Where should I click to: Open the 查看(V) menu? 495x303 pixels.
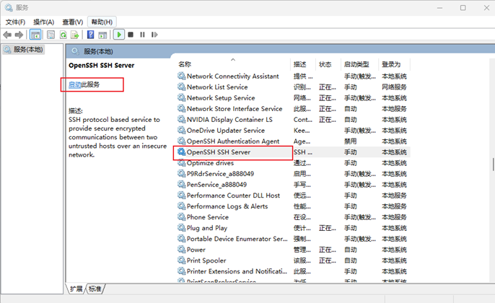[x=72, y=22]
